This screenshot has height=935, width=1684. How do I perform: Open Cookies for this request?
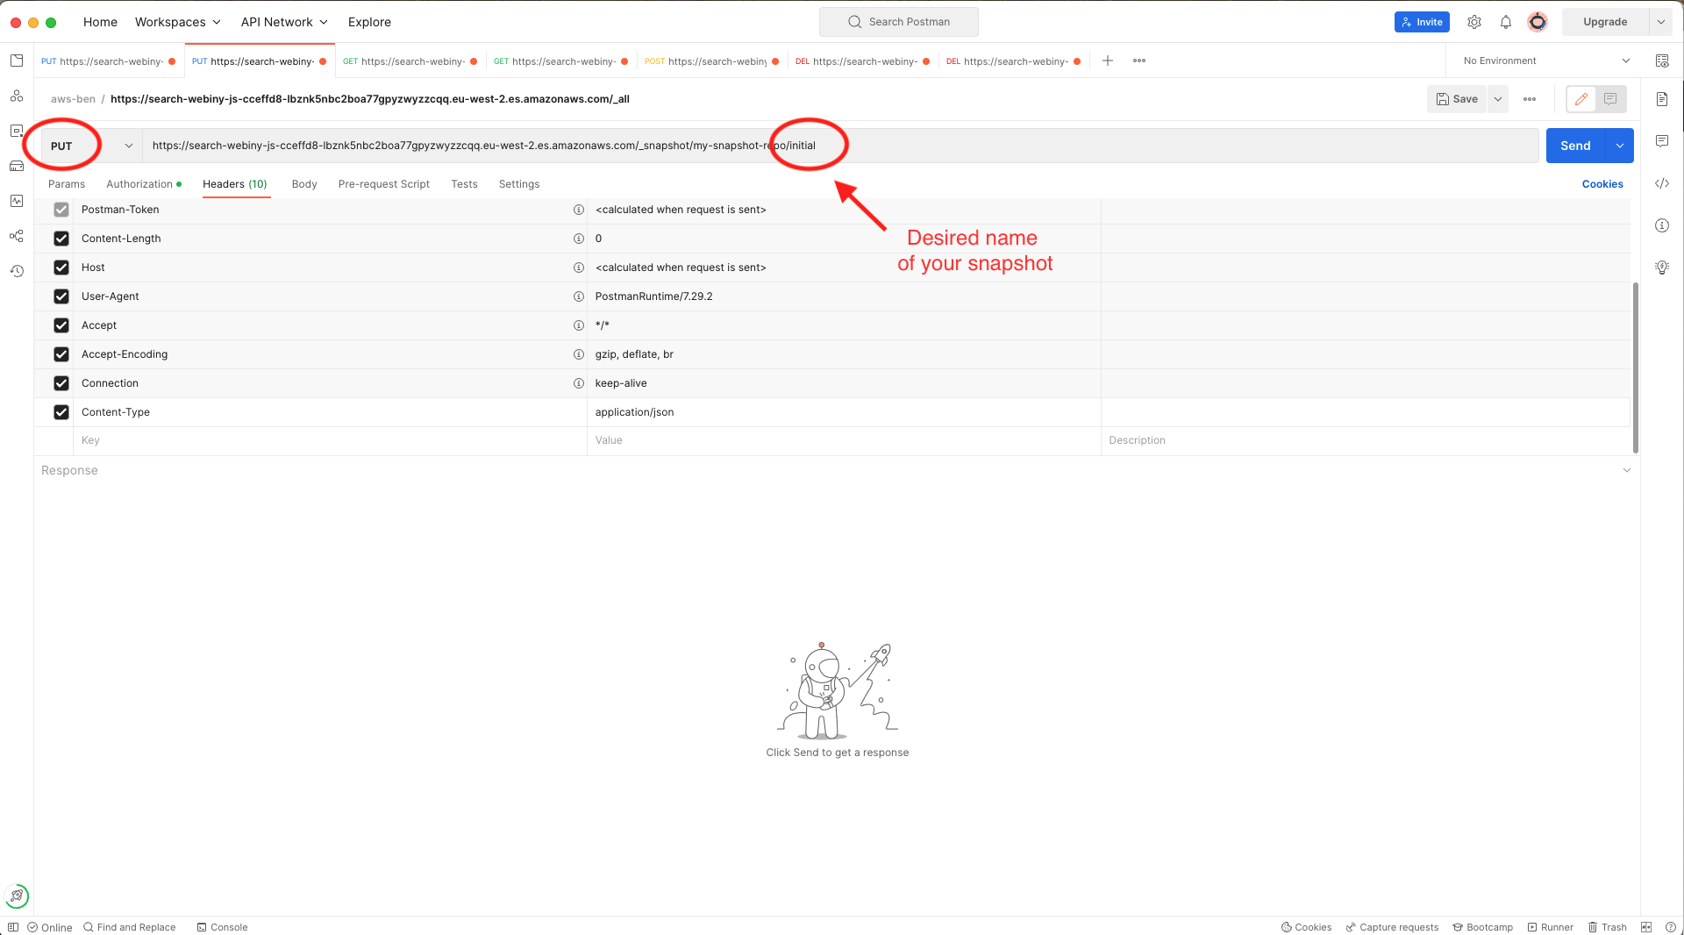(1602, 184)
